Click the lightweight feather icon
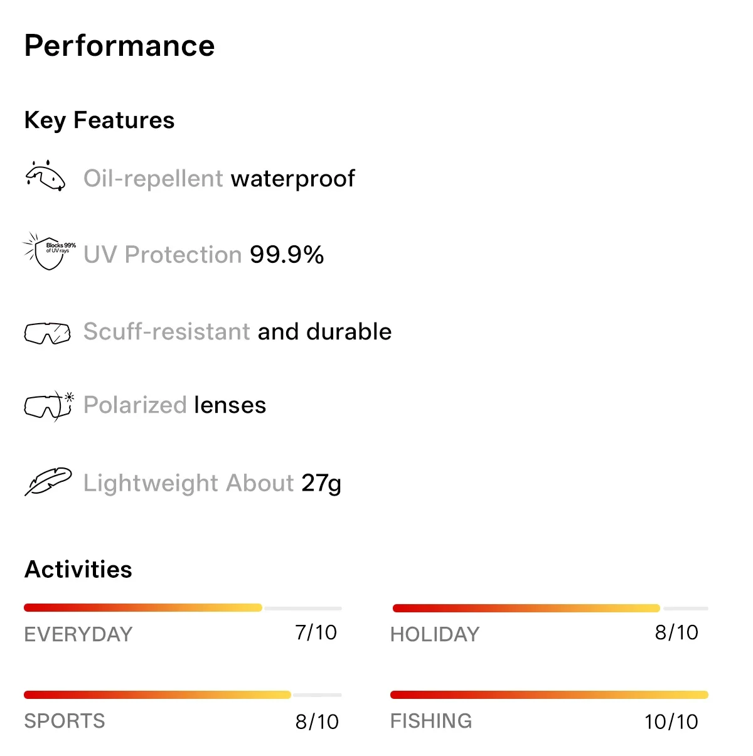This screenshot has height=756, width=753. click(x=48, y=482)
